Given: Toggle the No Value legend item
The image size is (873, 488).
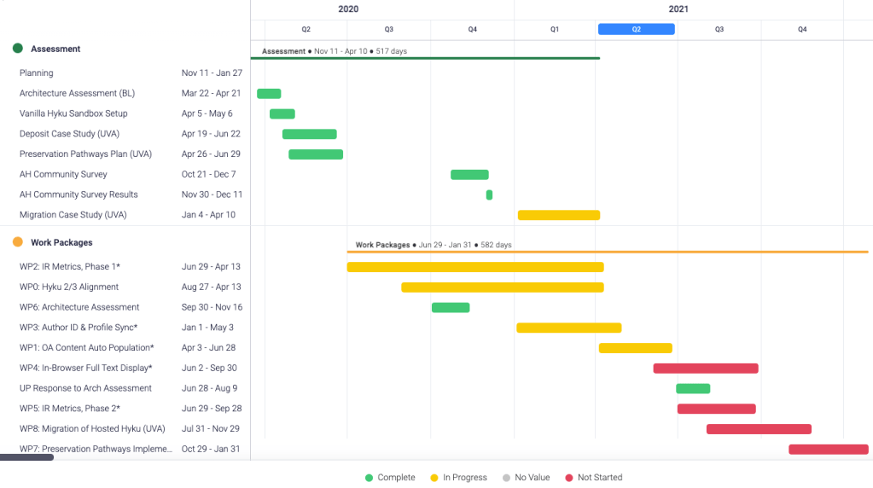Looking at the screenshot, I should 526,478.
